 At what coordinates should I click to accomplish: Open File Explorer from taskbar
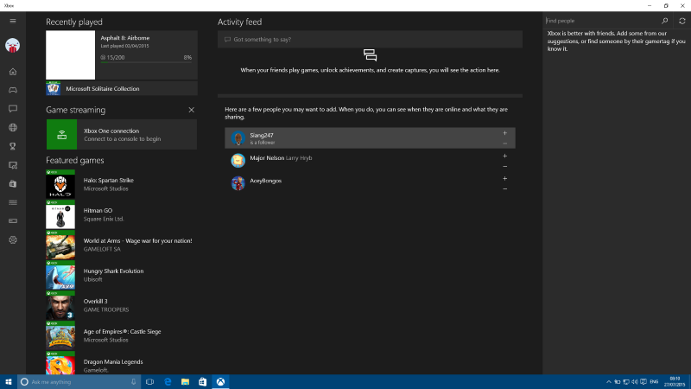click(x=185, y=382)
